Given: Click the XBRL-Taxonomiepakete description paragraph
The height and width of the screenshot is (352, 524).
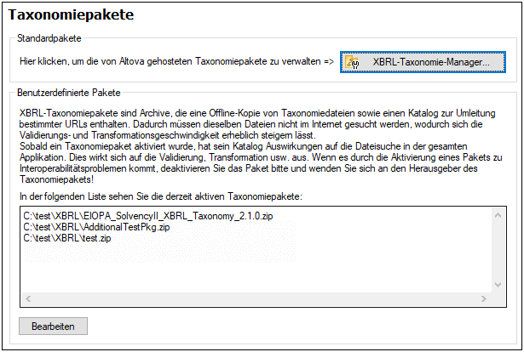Looking at the screenshot, I should (x=256, y=140).
